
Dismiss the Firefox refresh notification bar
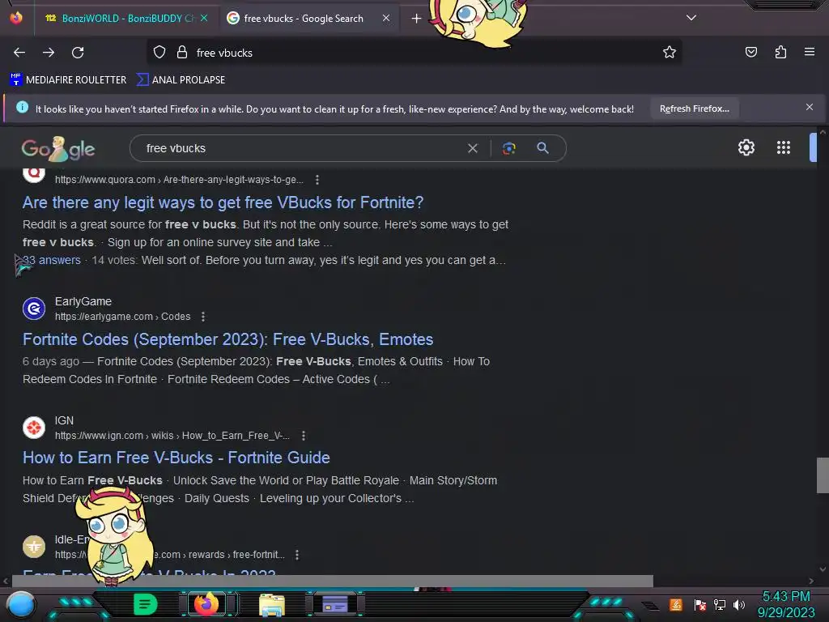coord(810,108)
